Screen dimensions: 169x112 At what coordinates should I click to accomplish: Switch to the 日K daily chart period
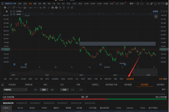tap(30, 4)
